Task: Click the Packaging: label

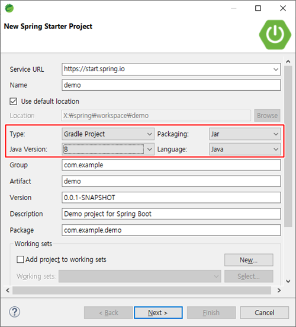Action: [173, 134]
